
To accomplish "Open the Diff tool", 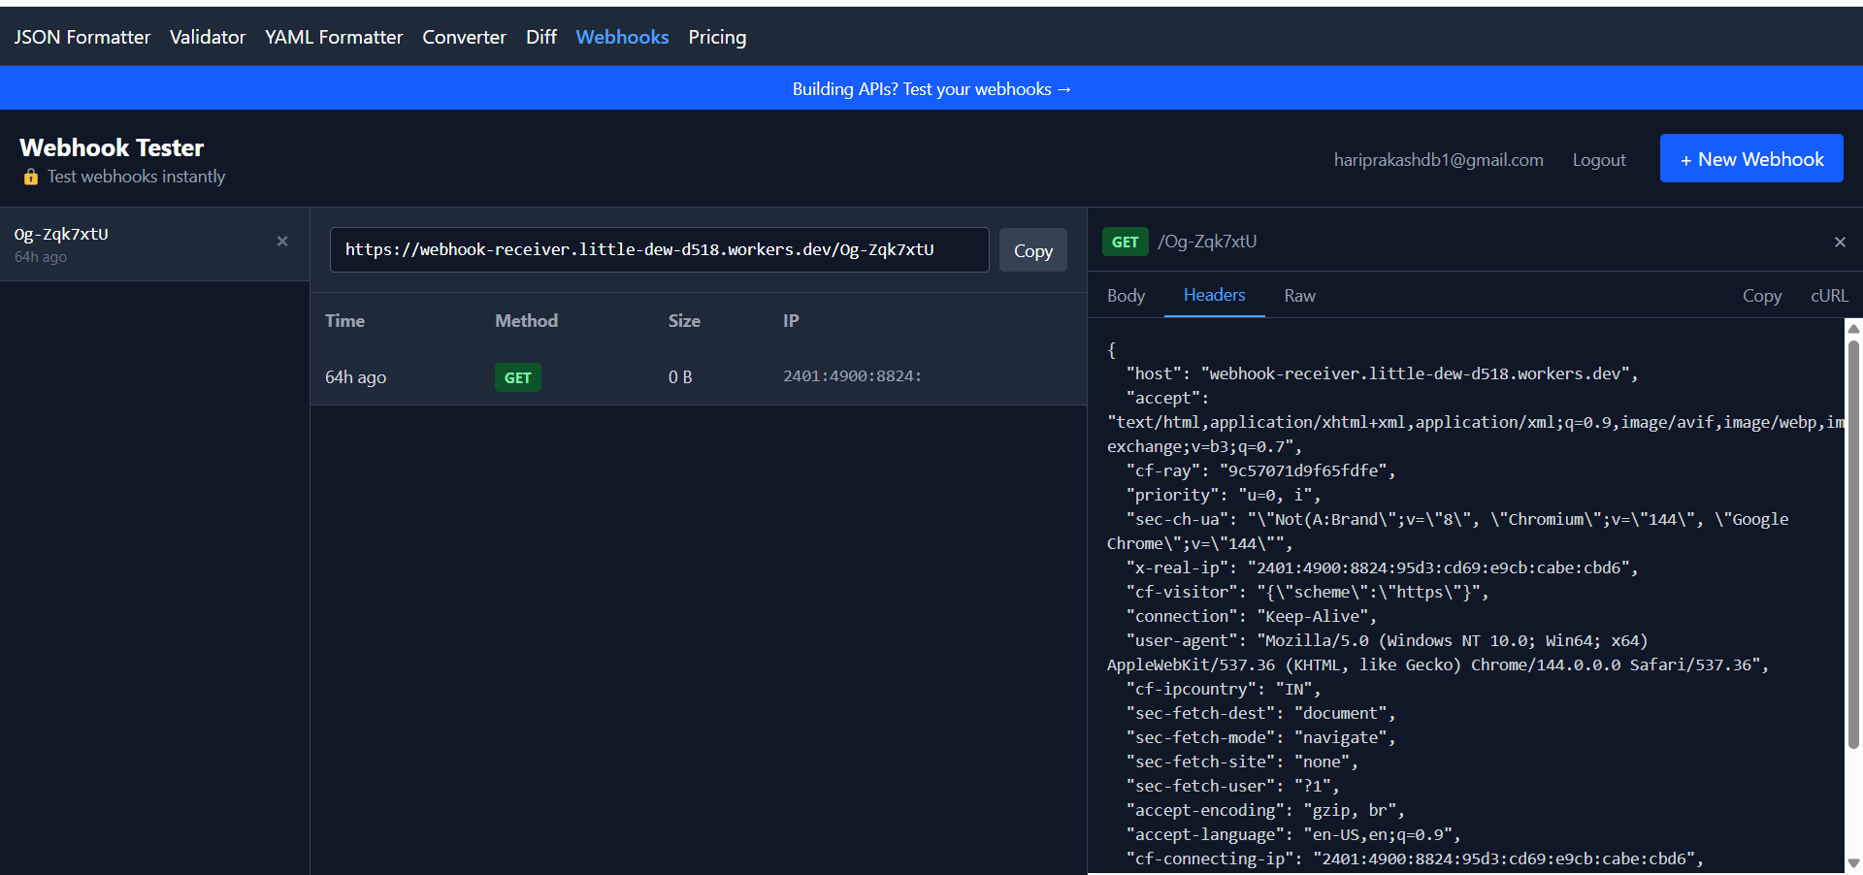I will click(540, 37).
